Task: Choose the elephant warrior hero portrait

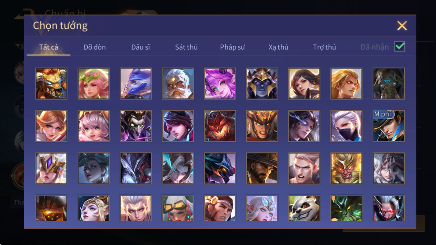Action: tap(388, 84)
